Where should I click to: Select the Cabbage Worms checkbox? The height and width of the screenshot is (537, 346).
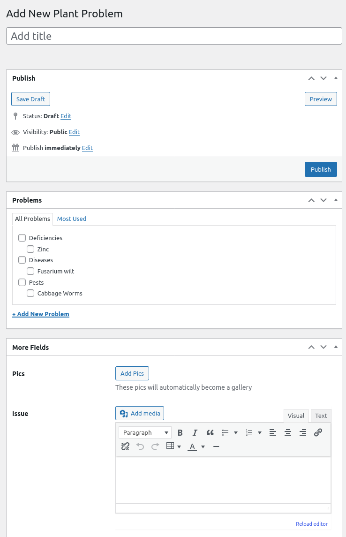pos(30,293)
